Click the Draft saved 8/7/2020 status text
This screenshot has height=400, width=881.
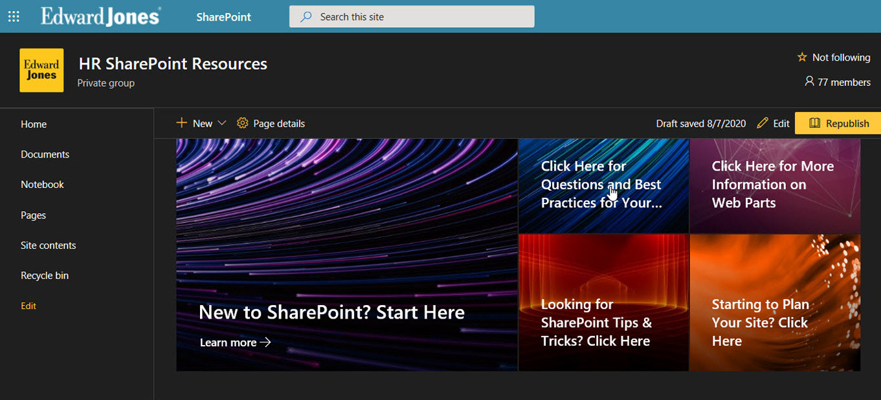coord(701,123)
